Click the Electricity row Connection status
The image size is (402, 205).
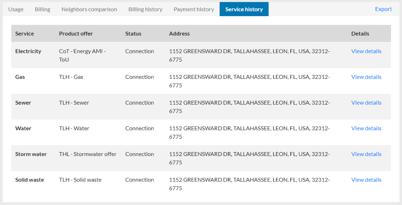(139, 51)
